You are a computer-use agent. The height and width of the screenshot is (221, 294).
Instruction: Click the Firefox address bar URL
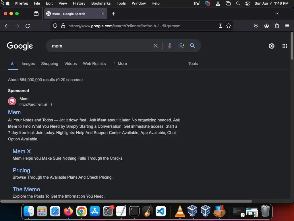124,26
